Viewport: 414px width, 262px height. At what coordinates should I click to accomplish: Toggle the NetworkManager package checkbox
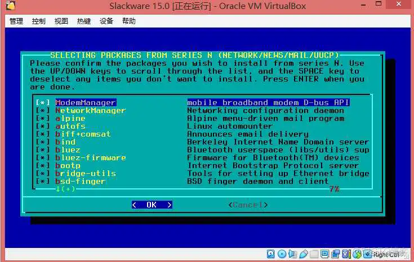coord(43,111)
